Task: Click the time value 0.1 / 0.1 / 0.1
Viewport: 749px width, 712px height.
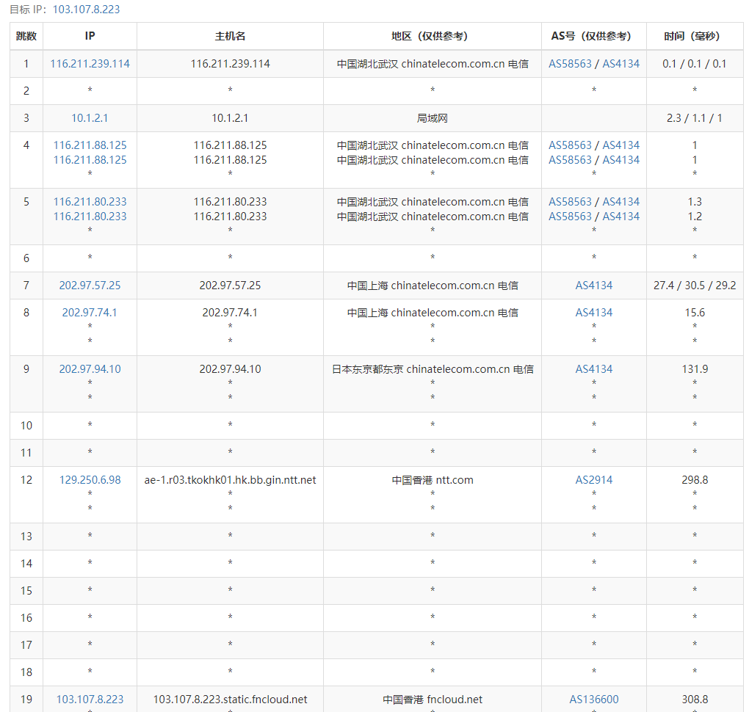Action: 695,64
